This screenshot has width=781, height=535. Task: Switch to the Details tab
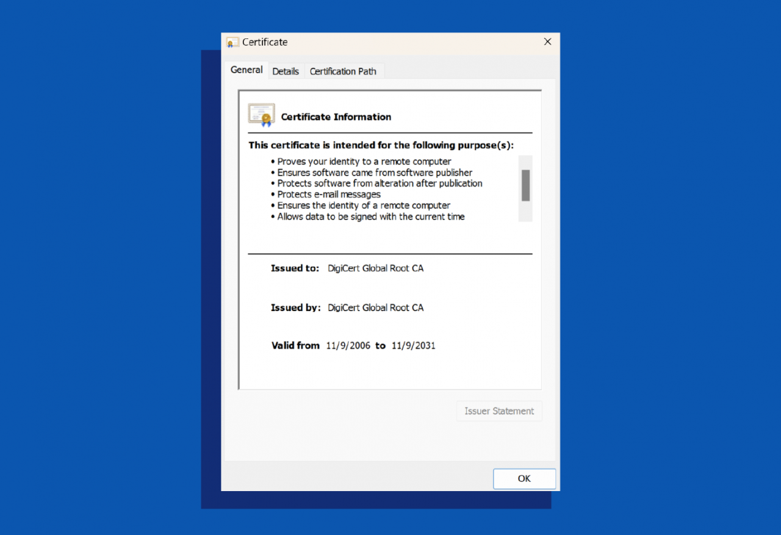[286, 71]
